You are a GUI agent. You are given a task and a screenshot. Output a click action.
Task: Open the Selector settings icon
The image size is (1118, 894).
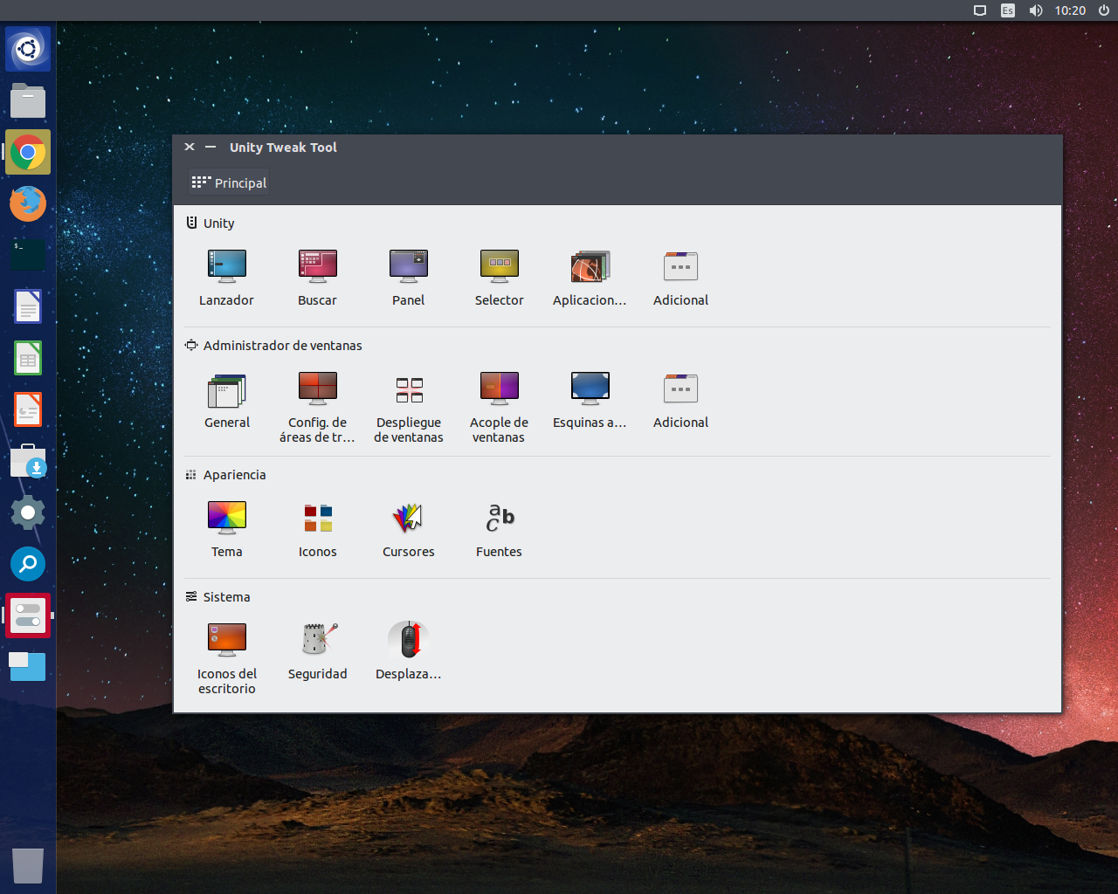(499, 266)
